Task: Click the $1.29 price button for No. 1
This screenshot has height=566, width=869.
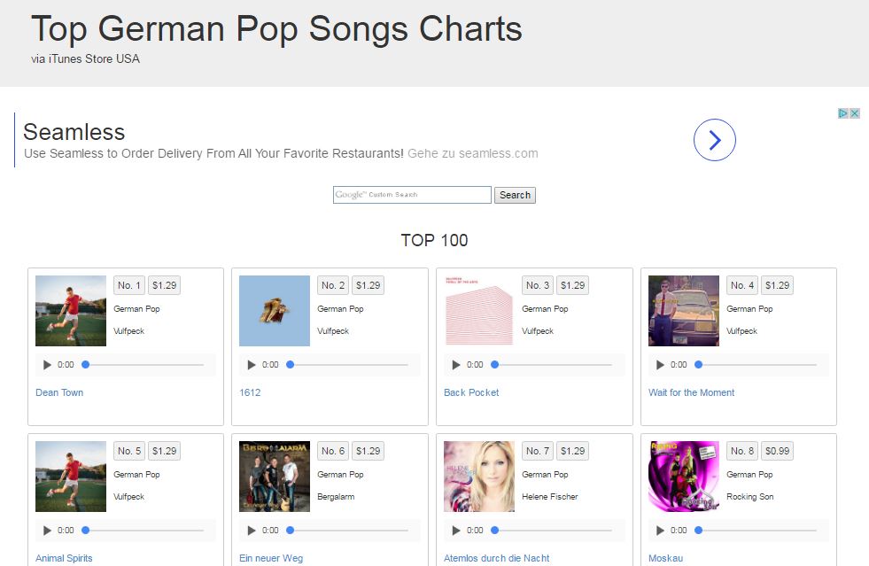Action: (x=164, y=285)
